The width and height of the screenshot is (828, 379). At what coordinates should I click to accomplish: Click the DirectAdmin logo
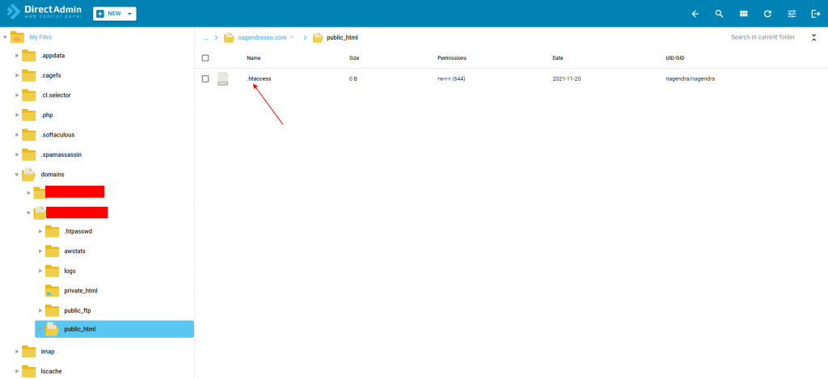coord(44,13)
